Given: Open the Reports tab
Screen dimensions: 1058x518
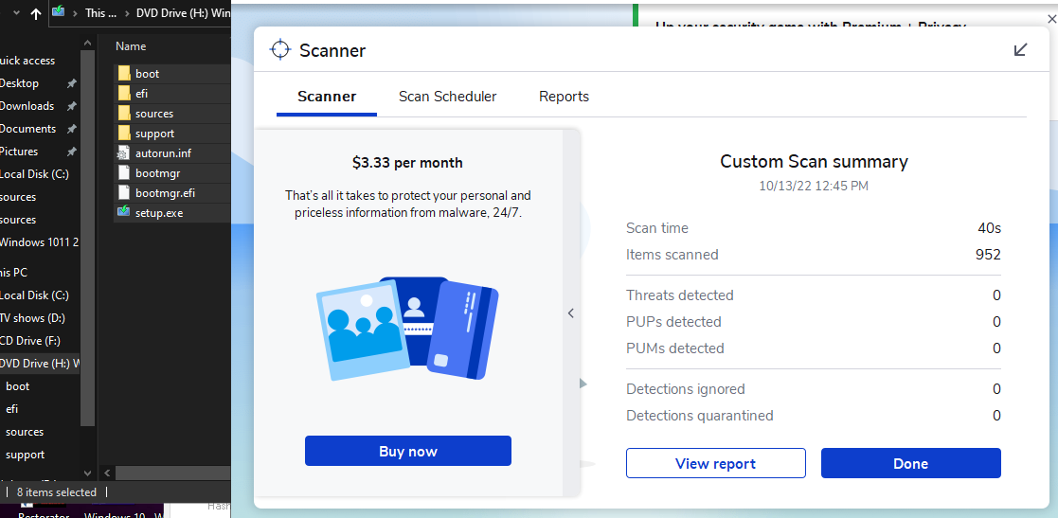Looking at the screenshot, I should coord(564,97).
